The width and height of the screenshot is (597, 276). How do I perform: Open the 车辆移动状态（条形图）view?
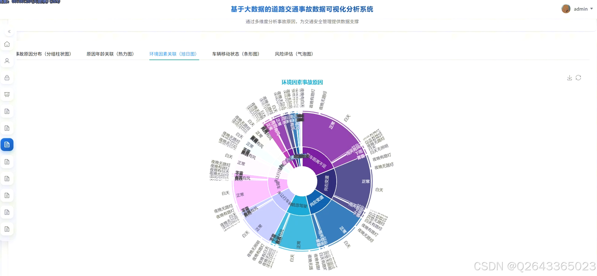click(236, 54)
